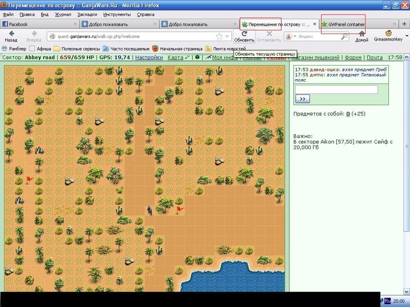The image size is (410, 307).
Task: Click the player character on map
Action: coord(149,210)
